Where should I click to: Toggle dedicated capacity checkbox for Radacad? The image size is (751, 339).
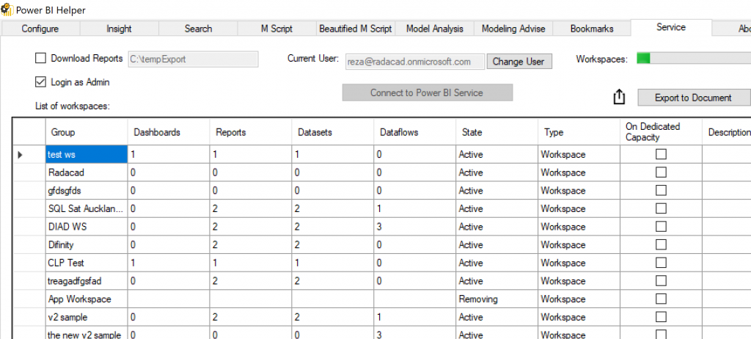pos(661,172)
